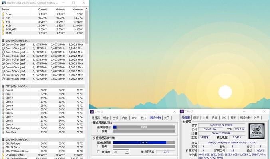Open 关于 tab in the CPU-Z benchmark window

[167, 118]
